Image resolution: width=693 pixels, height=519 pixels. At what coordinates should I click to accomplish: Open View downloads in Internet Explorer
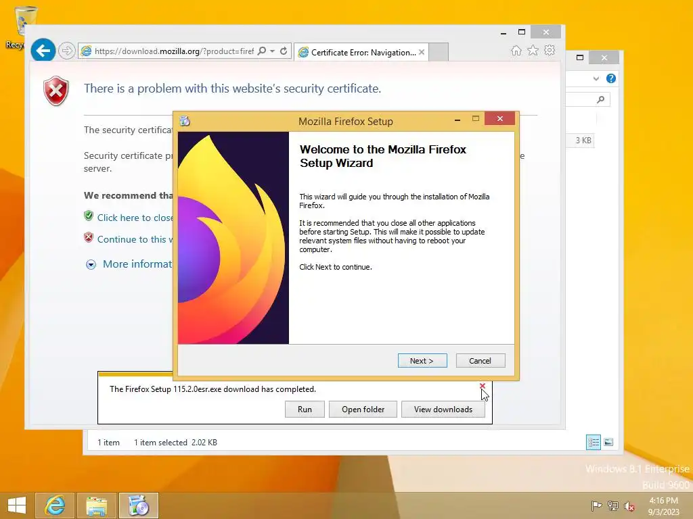[443, 409]
